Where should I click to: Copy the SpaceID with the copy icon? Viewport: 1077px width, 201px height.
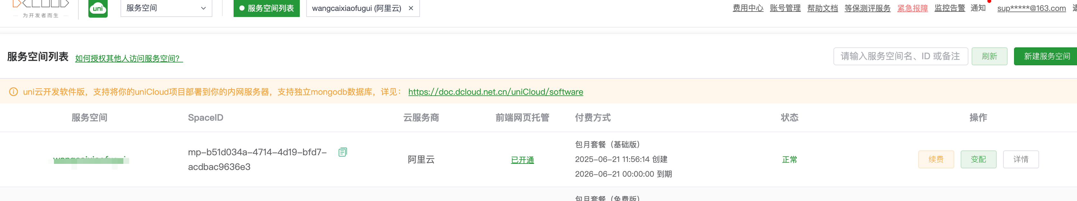343,152
